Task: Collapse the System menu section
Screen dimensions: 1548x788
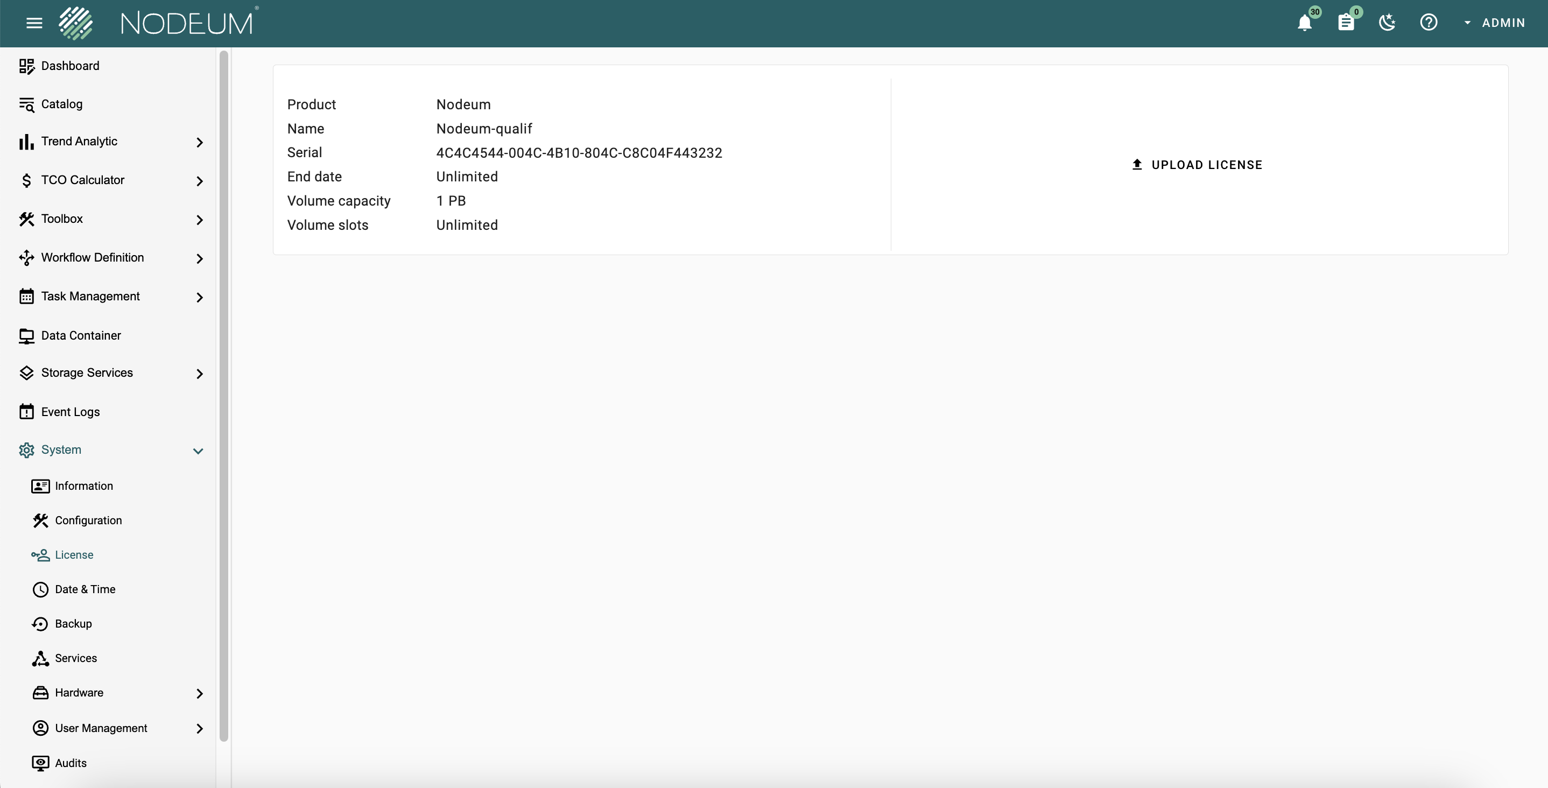Action: [x=198, y=451]
